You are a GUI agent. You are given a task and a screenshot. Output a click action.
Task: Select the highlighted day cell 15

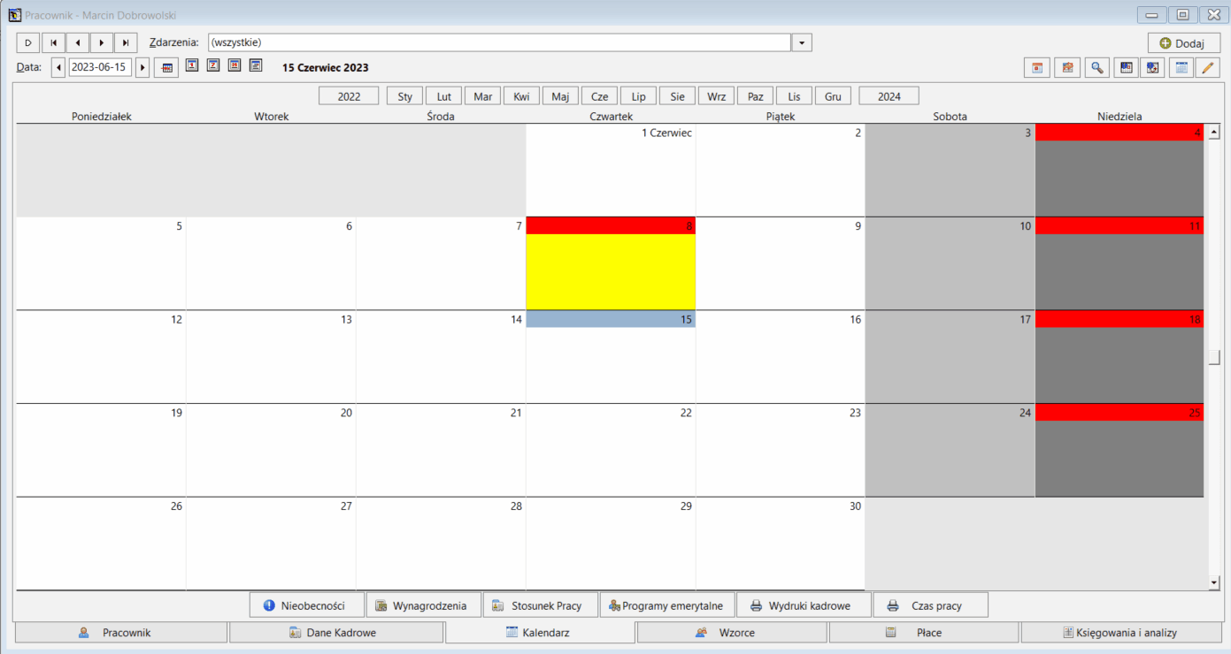611,357
